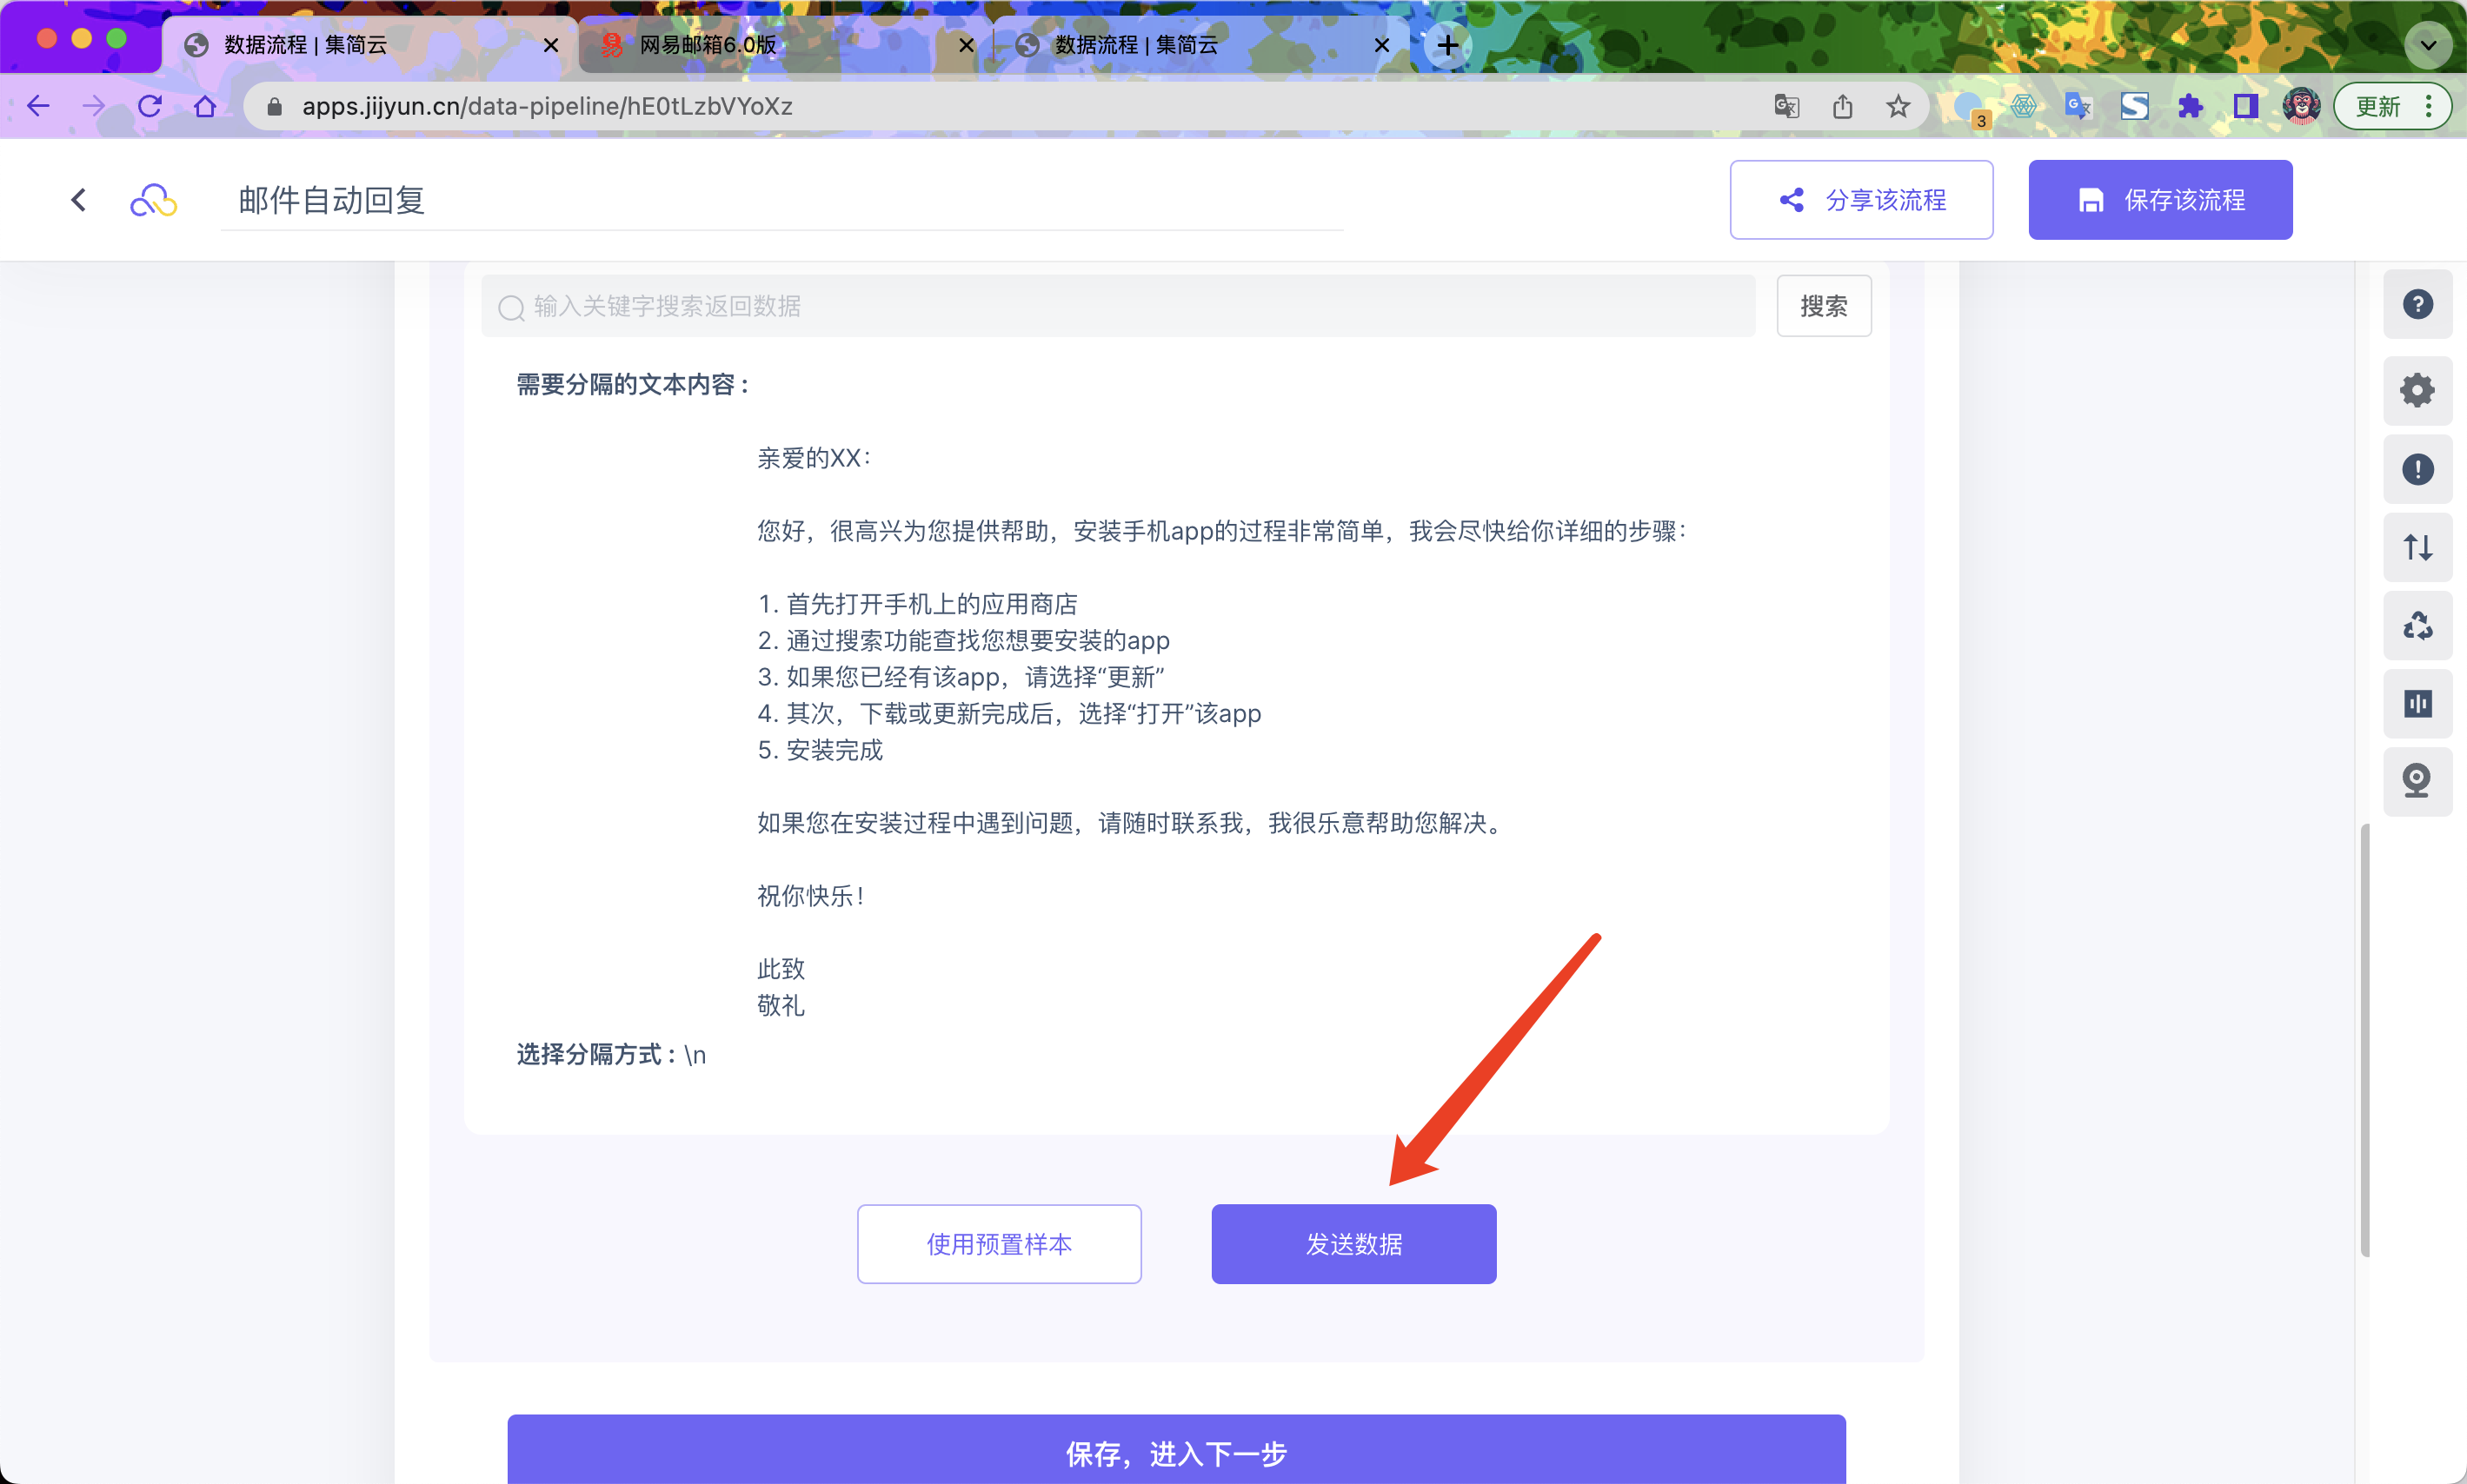Image resolution: width=2467 pixels, height=1484 pixels.
Task: Click the exclamation alert sidebar icon
Action: coord(2417,469)
